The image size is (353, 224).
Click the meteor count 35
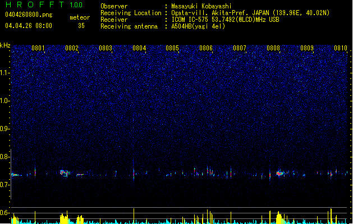tap(81, 26)
